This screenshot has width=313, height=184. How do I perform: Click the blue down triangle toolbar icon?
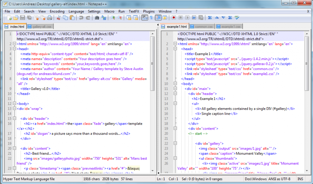click(x=223, y=18)
